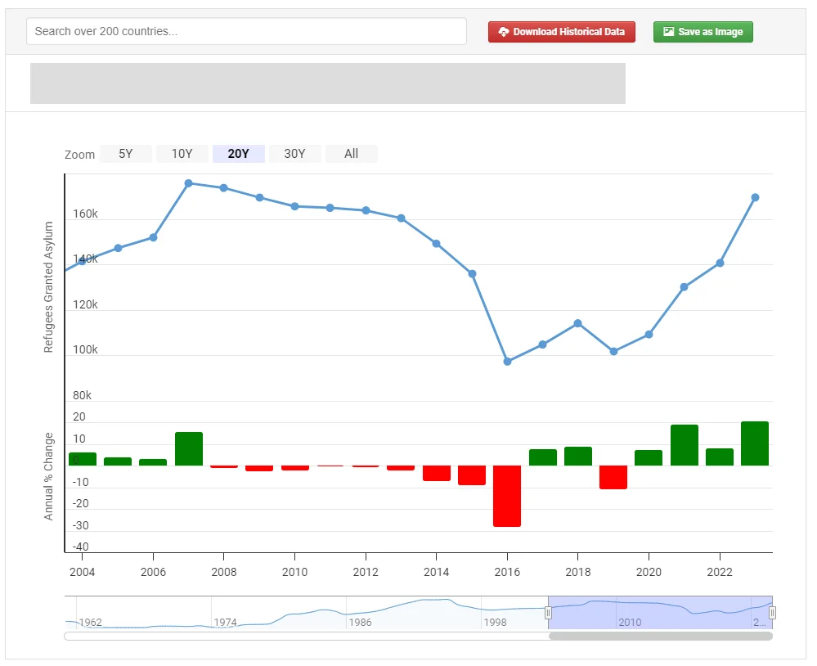Click the red 2019 annual change bar
This screenshot has width=817, height=666.
(613, 477)
